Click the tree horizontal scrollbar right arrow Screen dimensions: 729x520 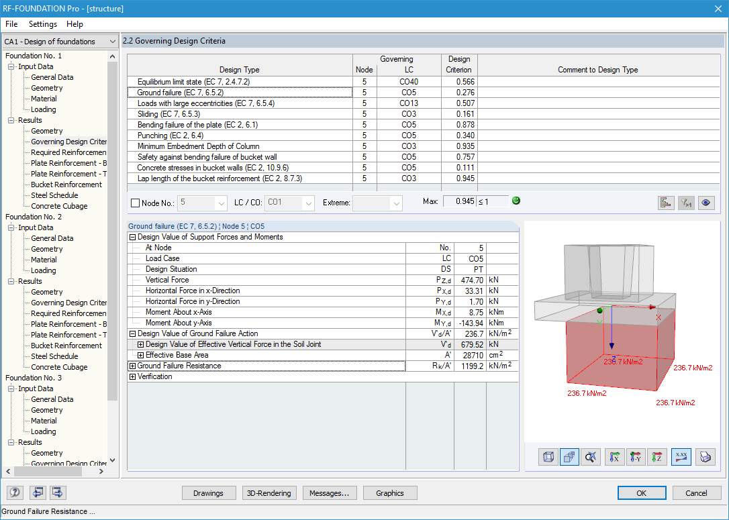(x=101, y=471)
